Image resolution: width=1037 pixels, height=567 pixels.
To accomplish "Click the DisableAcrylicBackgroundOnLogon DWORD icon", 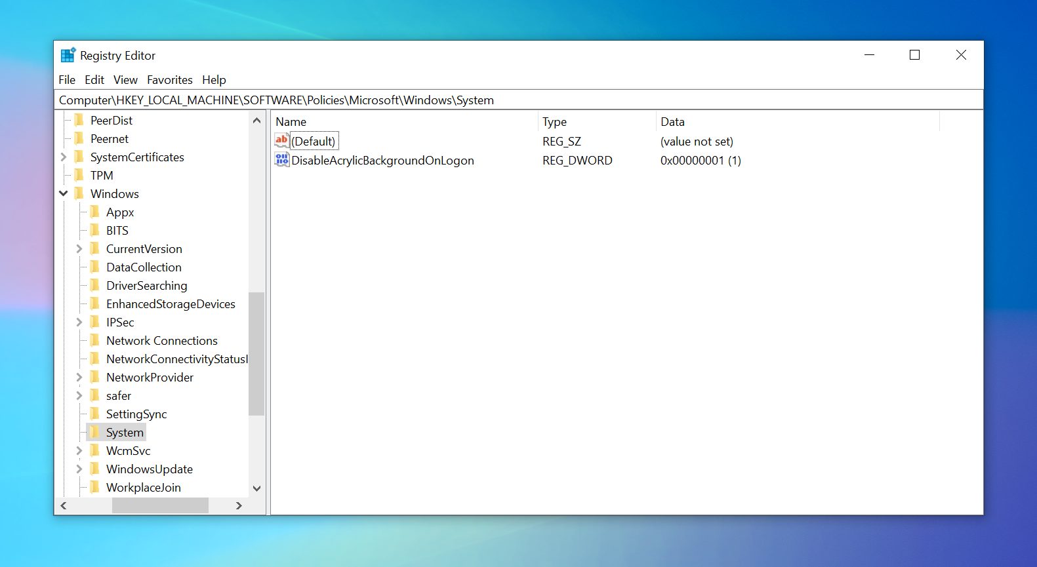I will pyautogui.click(x=281, y=159).
